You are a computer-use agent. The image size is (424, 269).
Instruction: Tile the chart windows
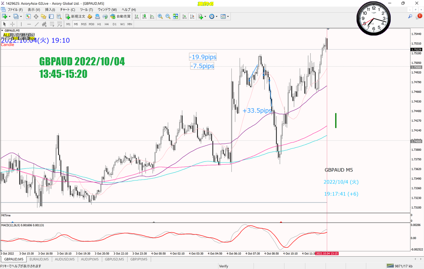[176, 16]
